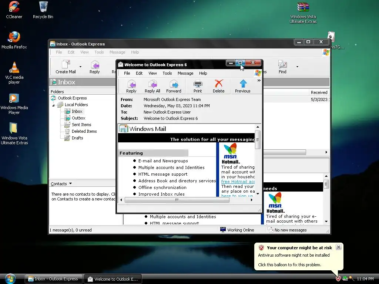
Task: Select the Outbox folder
Action: click(78, 118)
